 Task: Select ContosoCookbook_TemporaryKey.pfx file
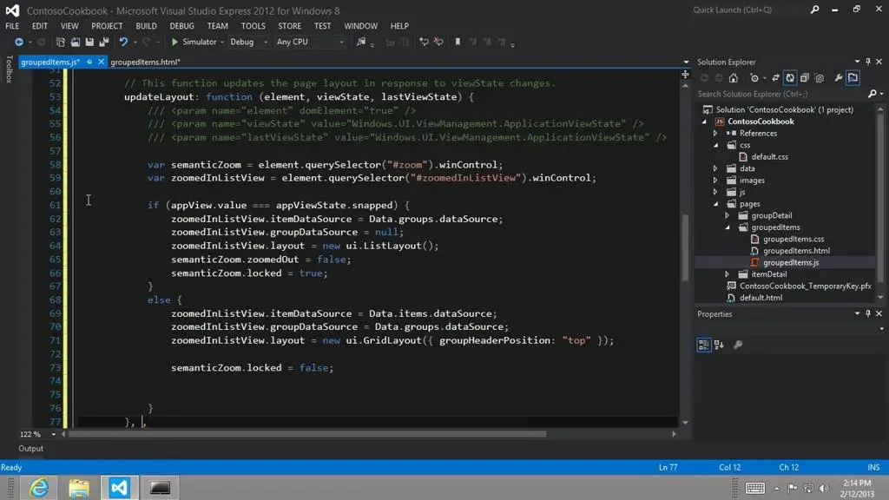click(805, 286)
